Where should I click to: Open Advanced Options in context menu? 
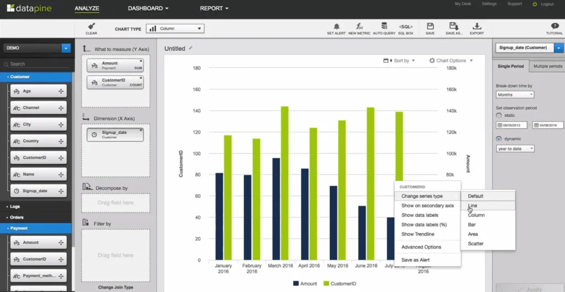428,247
